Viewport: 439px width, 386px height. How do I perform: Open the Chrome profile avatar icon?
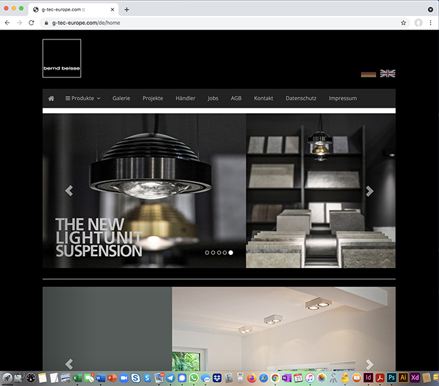418,23
